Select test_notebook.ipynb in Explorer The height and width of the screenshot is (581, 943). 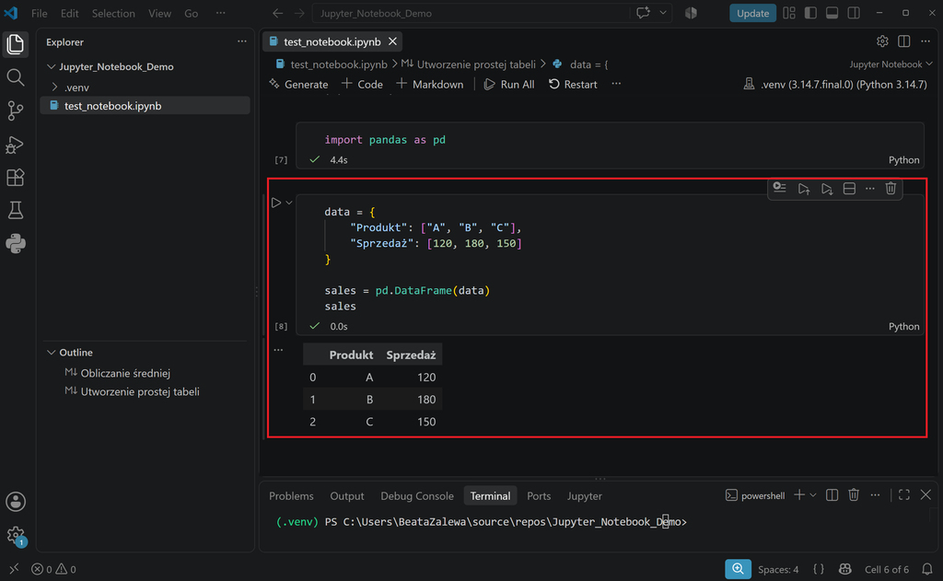click(145, 106)
